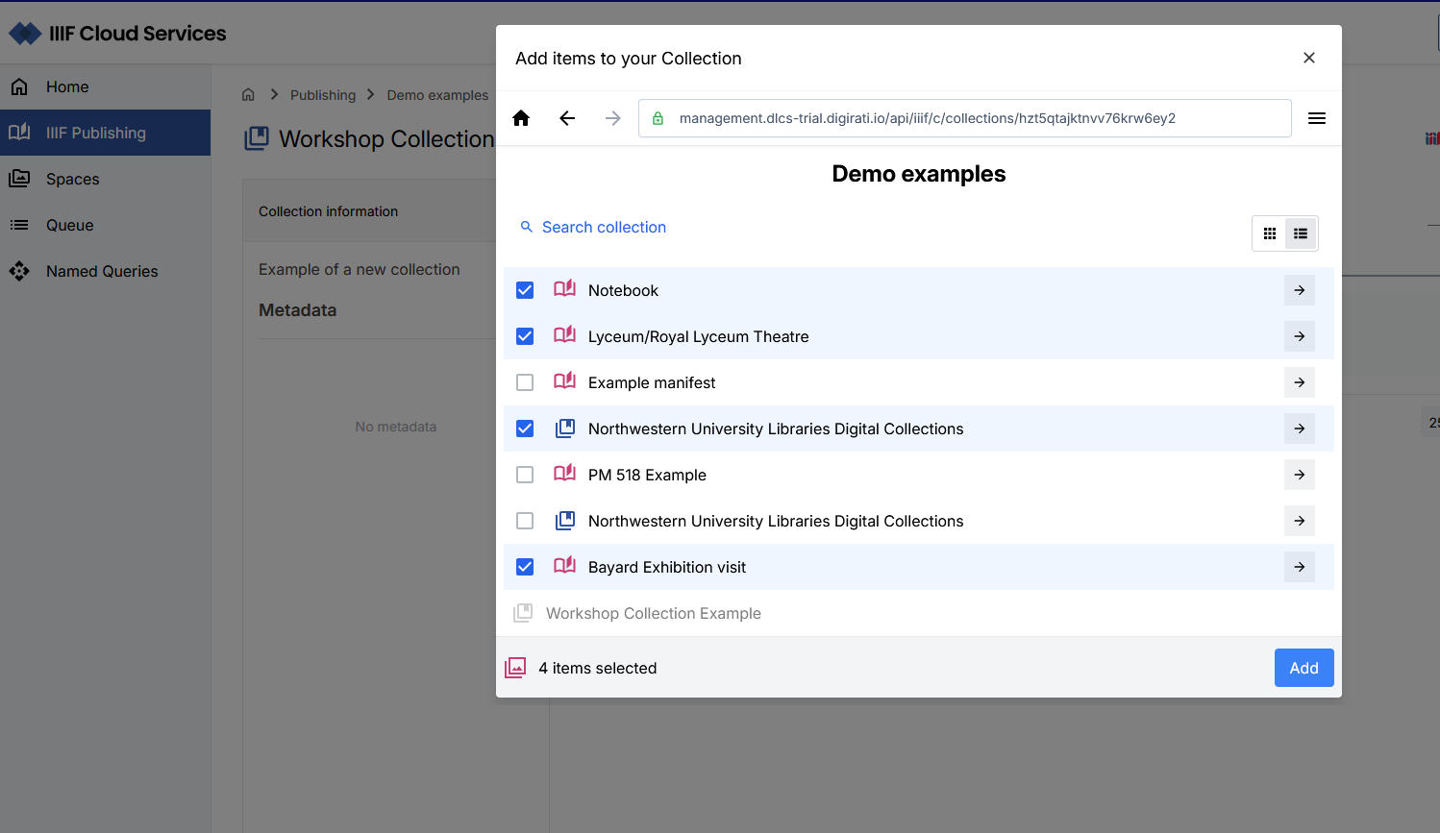Click the PM 518 Example manifest icon
Viewport: 1440px width, 833px height.
point(565,474)
